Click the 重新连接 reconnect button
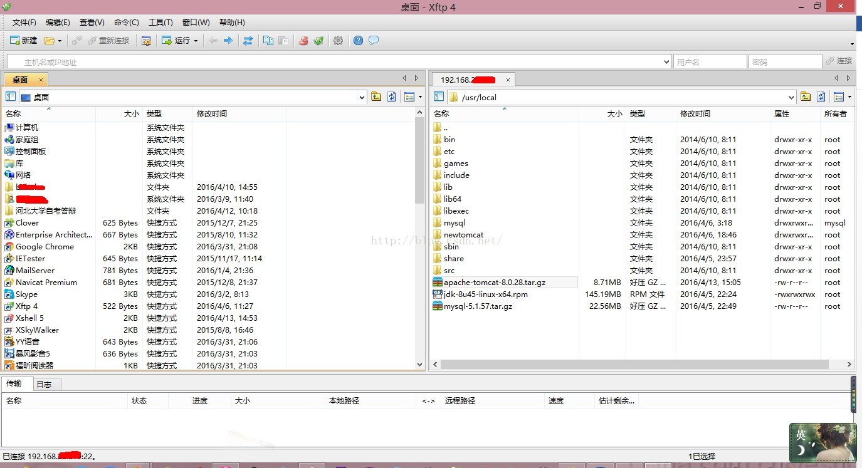 [108, 41]
